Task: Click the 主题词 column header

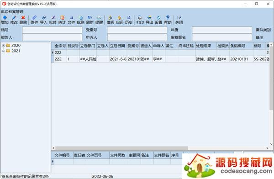Action: coord(134,155)
